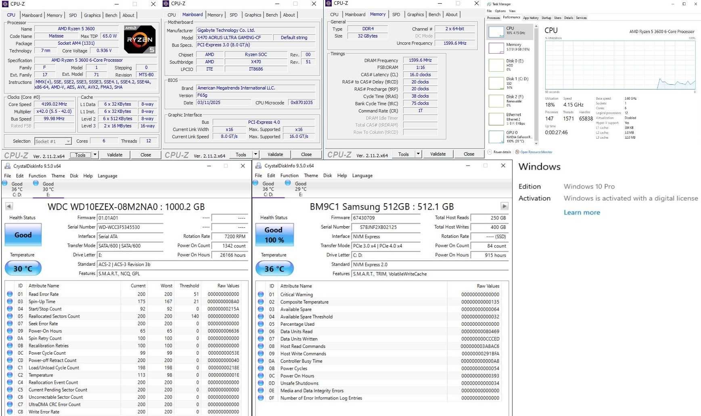Select CPU thumbnail graph in Task Manager sidebar
The width and height of the screenshot is (701, 416).
pyautogui.click(x=496, y=31)
